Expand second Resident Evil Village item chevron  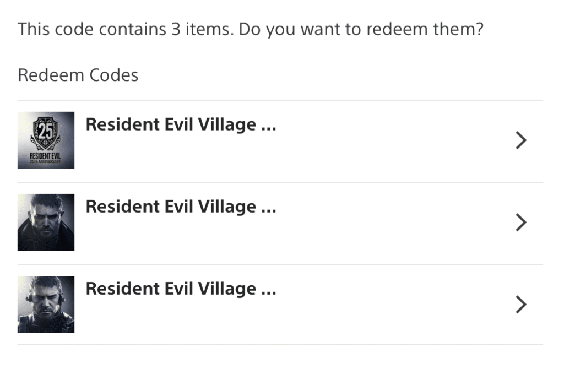click(521, 223)
